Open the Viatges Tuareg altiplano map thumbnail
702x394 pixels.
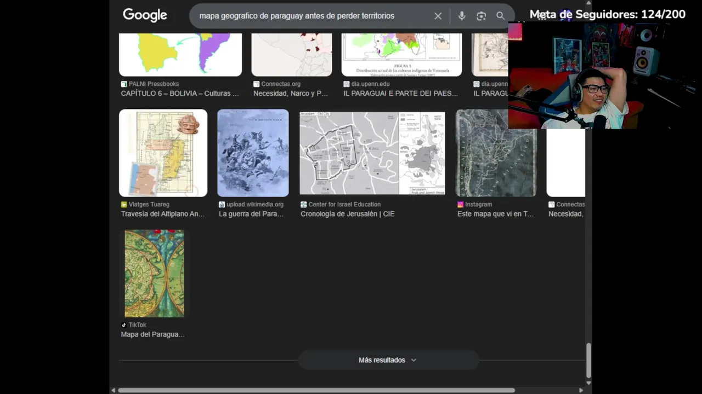coord(163,153)
